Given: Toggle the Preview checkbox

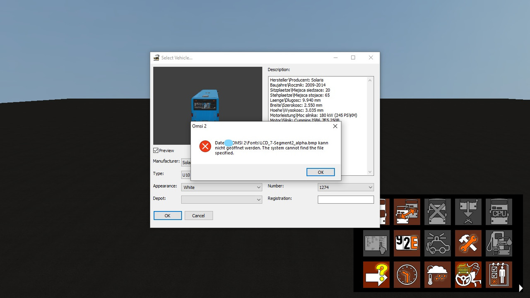Looking at the screenshot, I should pyautogui.click(x=156, y=150).
